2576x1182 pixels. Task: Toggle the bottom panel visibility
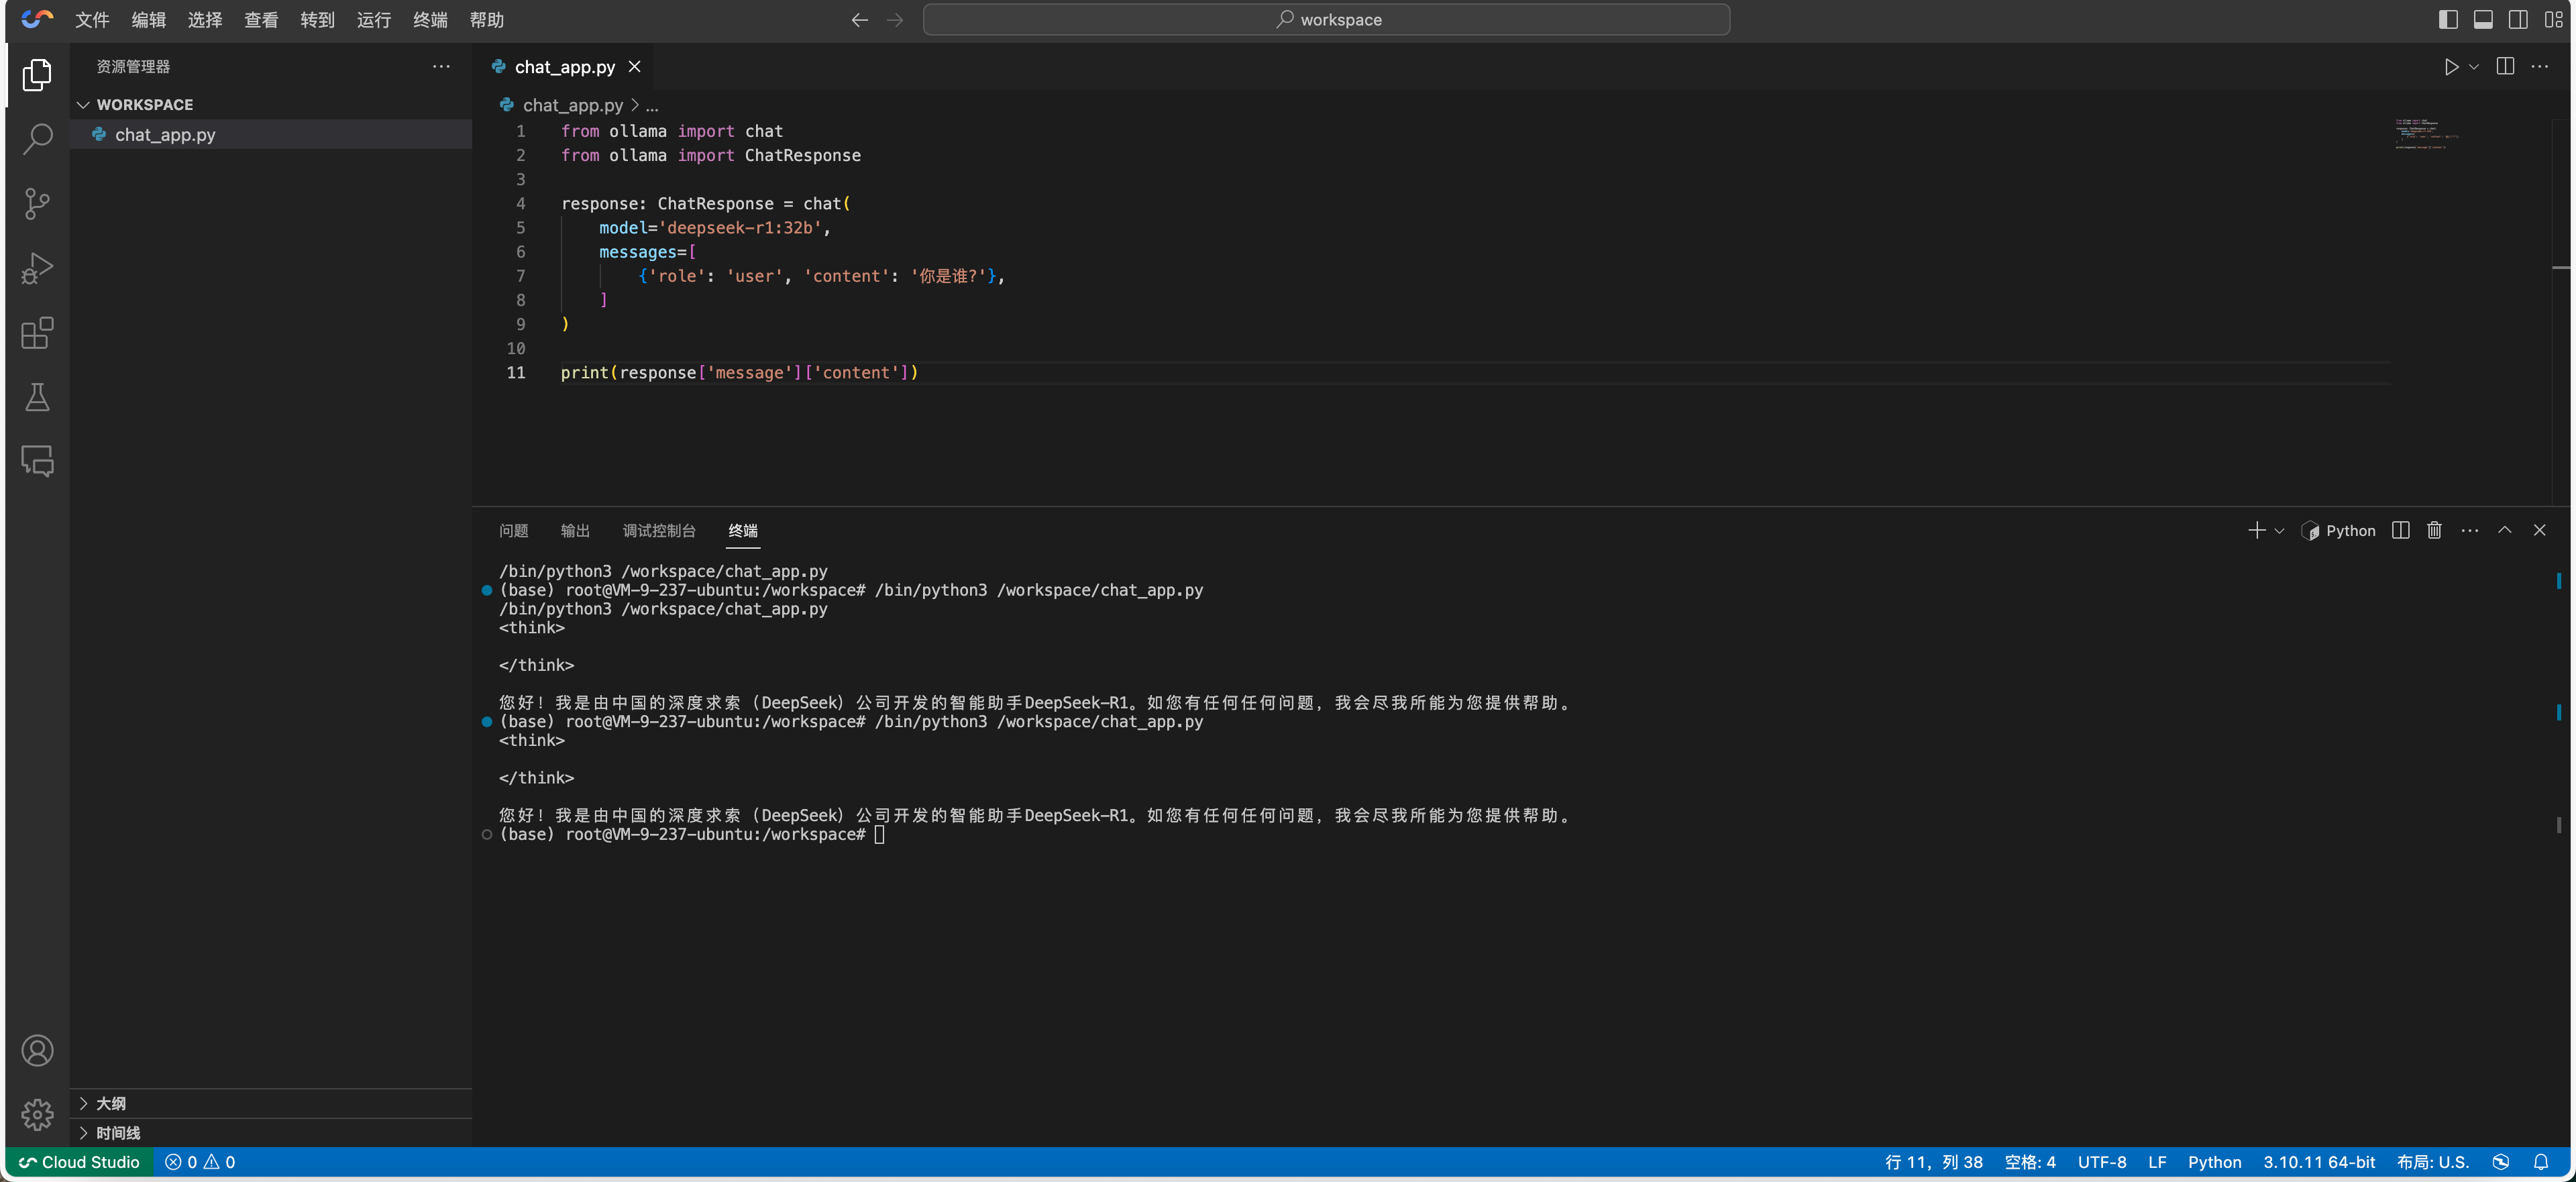click(x=2483, y=19)
